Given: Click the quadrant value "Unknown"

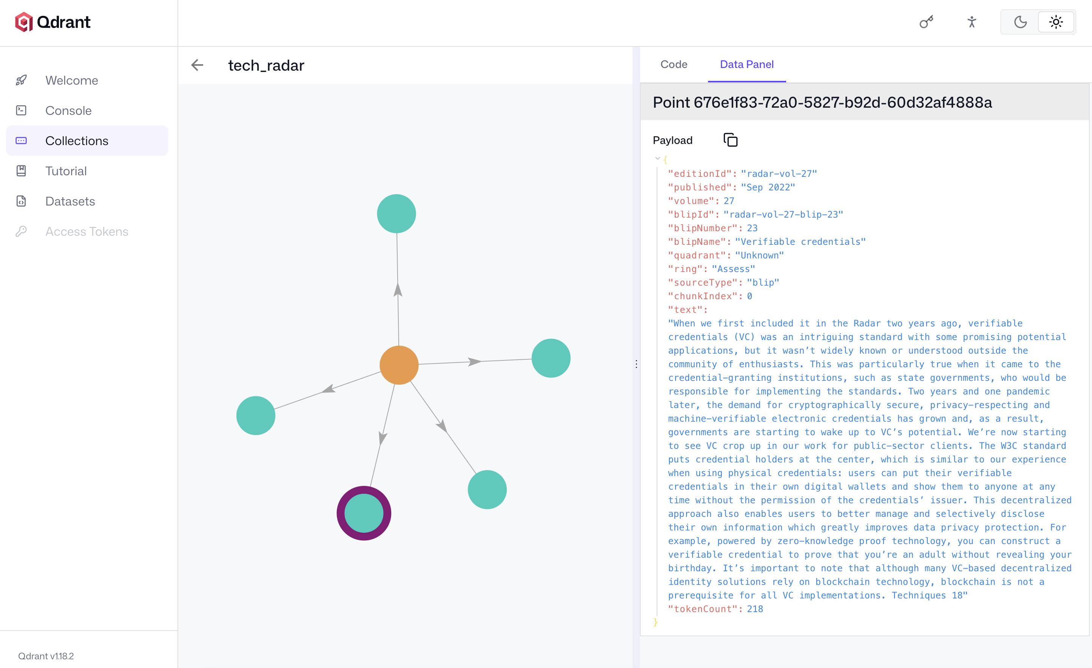Looking at the screenshot, I should (760, 255).
